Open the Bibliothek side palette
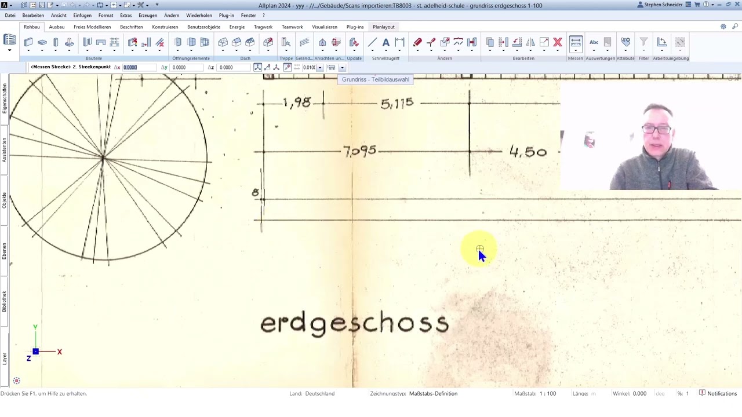Image resolution: width=742 pixels, height=417 pixels. point(4,302)
